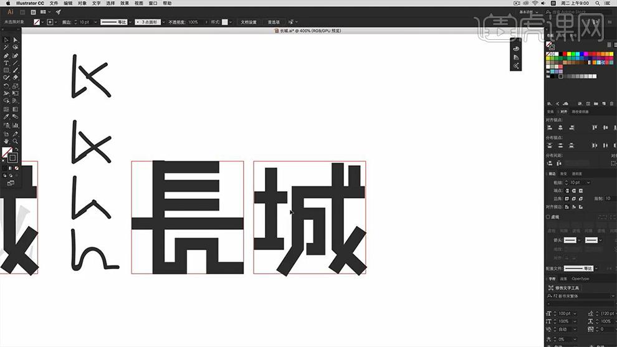Choose round cap stroke option
The height and width of the screenshot is (347, 617).
(x=574, y=191)
